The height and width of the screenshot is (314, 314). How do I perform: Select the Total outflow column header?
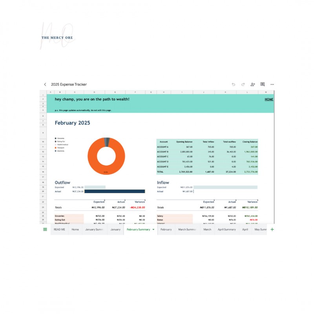pyautogui.click(x=229, y=142)
